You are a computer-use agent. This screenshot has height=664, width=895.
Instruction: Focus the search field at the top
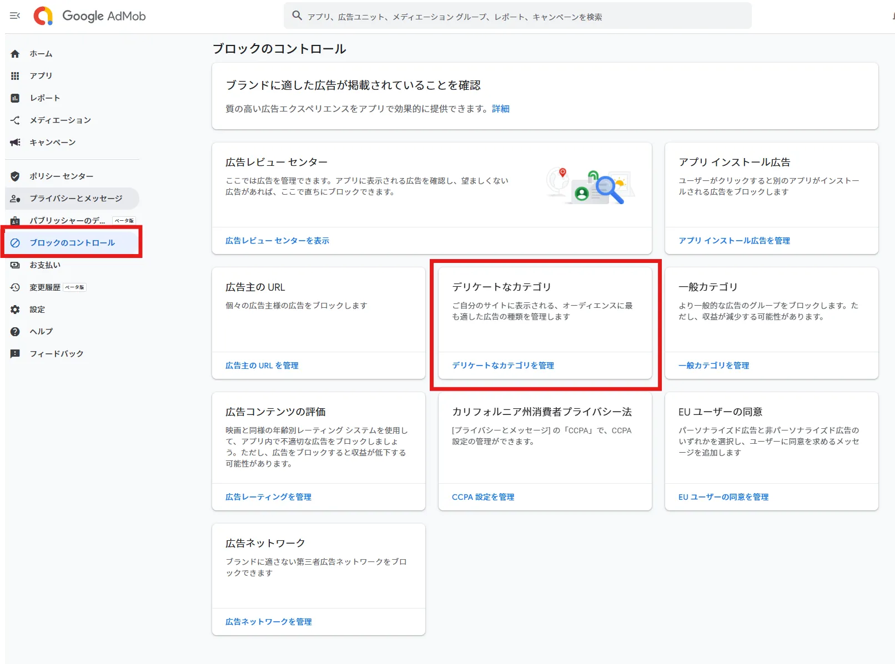(517, 17)
